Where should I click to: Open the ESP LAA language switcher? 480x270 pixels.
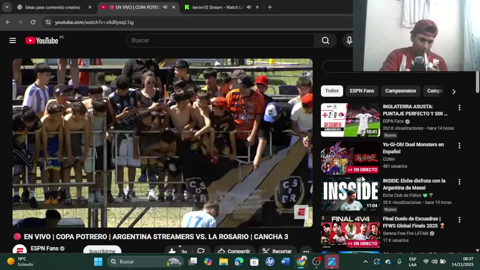coord(412,262)
